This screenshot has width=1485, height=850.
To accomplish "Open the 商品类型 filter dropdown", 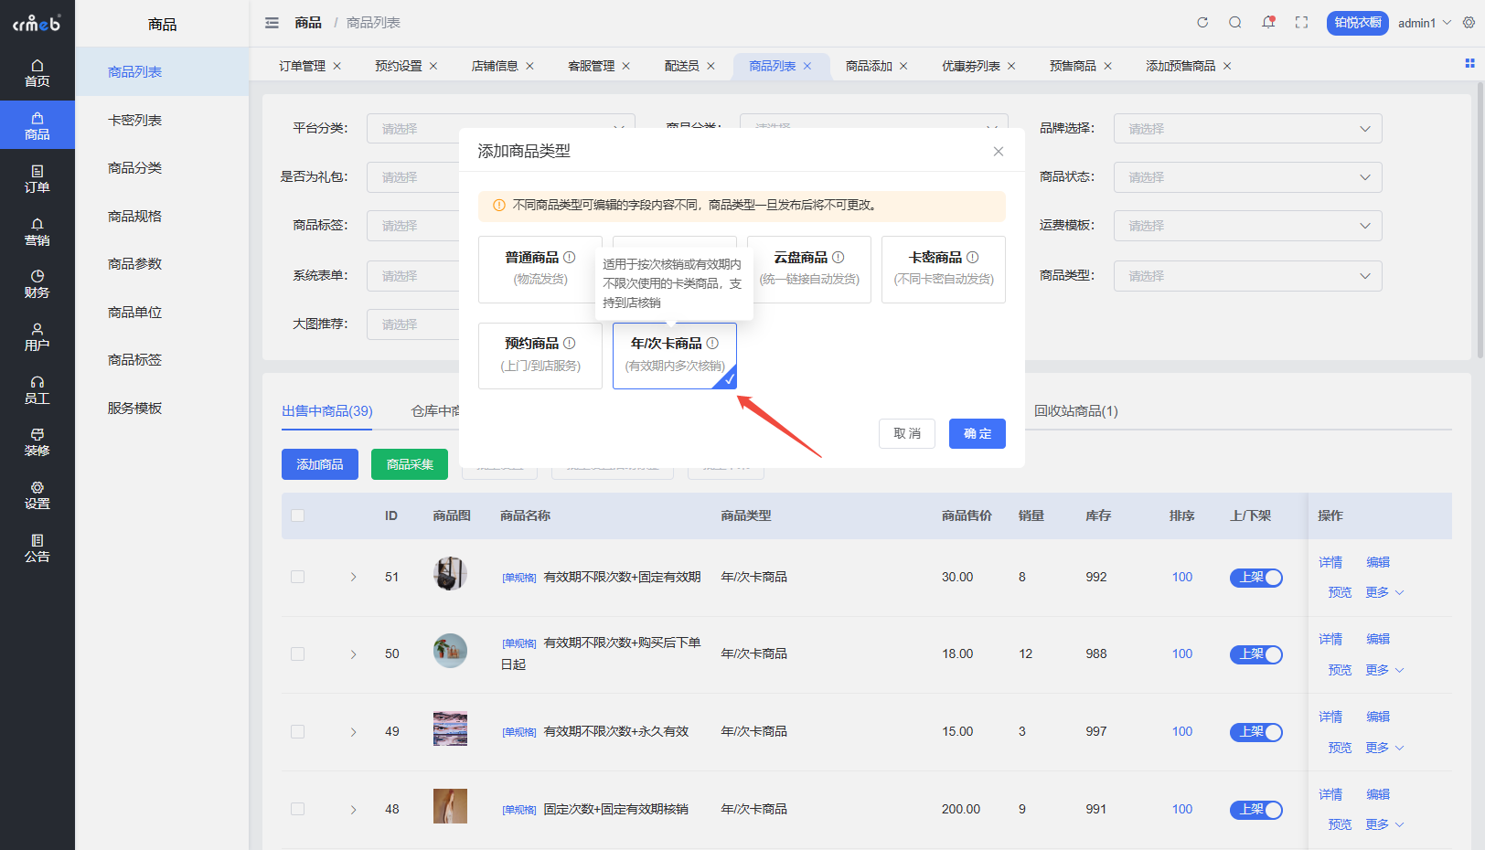I will tap(1247, 276).
